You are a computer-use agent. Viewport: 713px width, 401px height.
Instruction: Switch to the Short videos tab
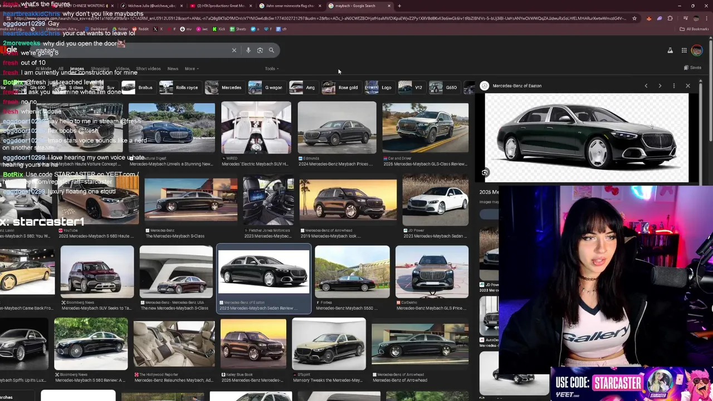coord(148,69)
